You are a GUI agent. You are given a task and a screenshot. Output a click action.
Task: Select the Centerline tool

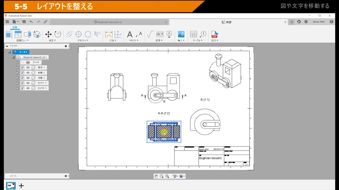(x=69, y=34)
